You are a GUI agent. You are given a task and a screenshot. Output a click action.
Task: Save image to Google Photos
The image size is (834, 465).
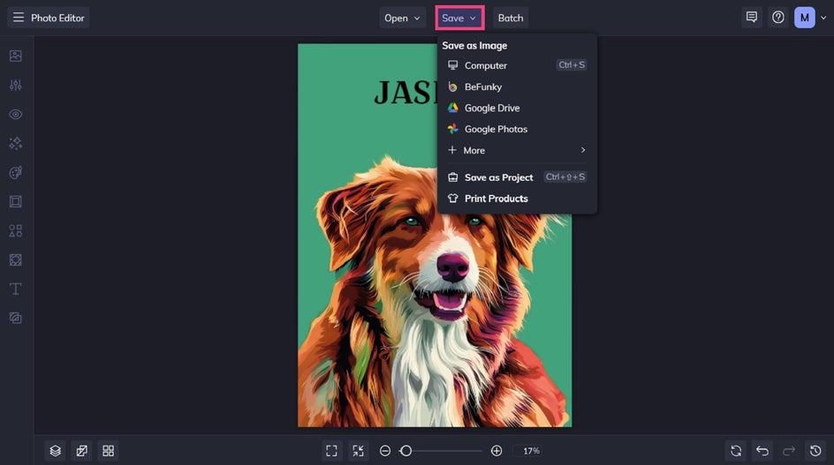tap(517, 129)
